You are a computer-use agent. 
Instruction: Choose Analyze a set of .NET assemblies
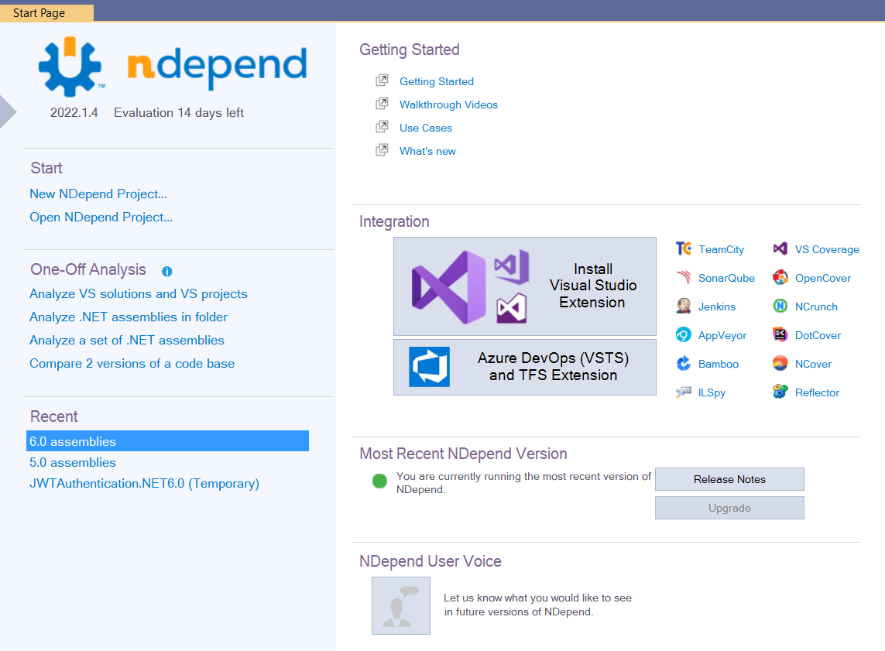126,340
